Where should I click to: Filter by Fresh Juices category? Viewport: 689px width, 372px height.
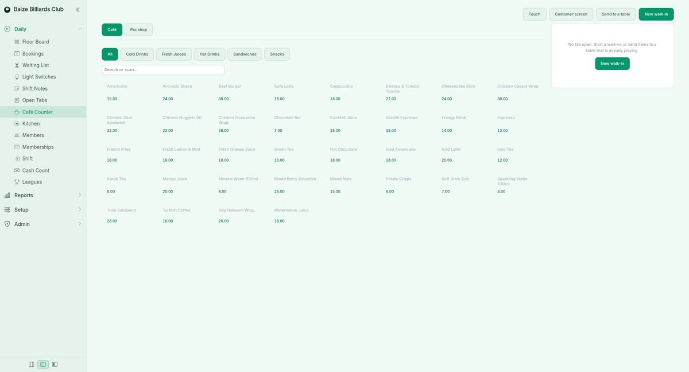[x=174, y=54]
